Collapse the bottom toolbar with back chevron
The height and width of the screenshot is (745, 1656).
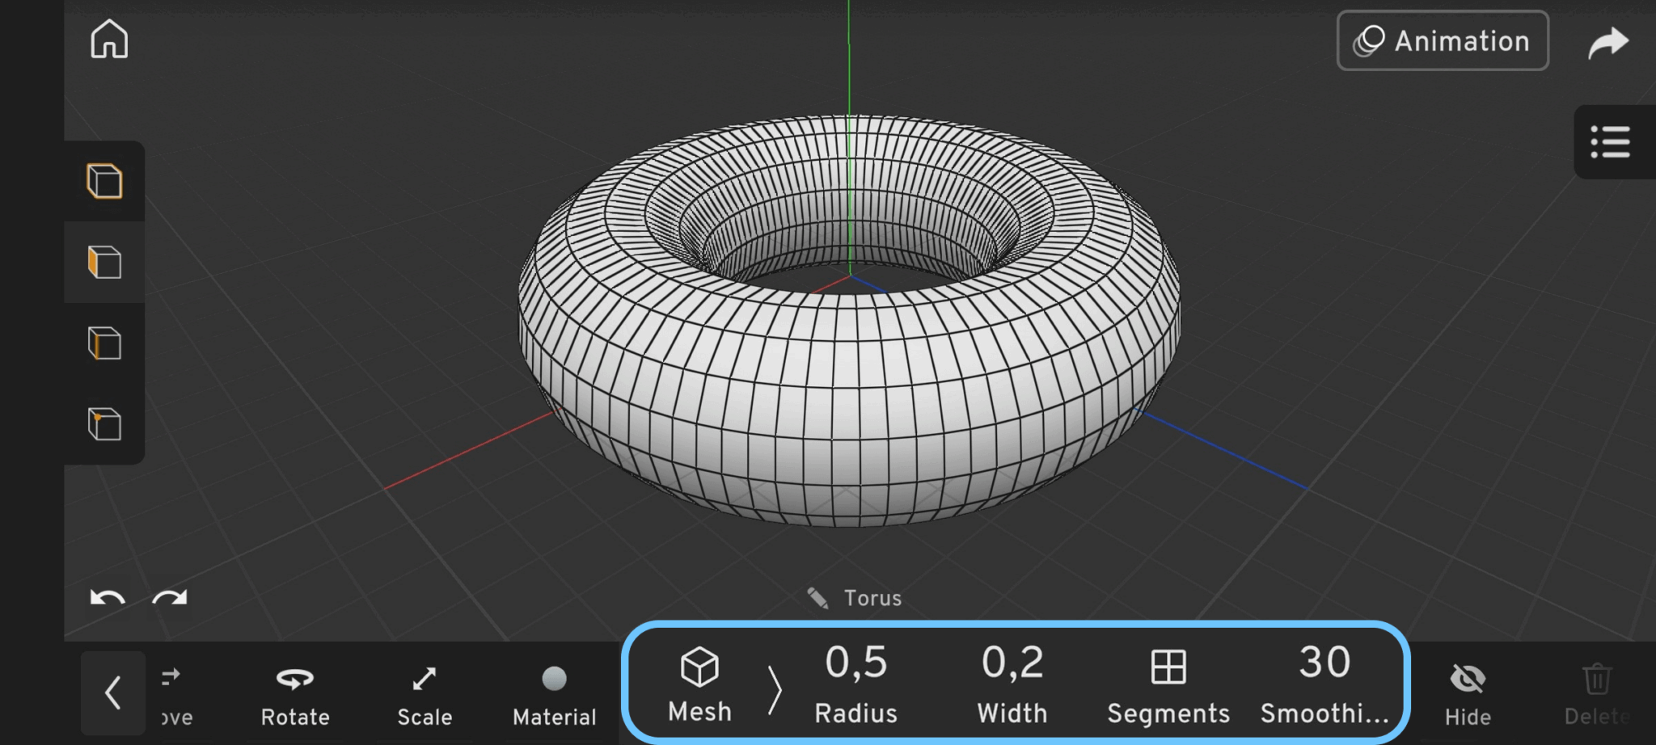(x=112, y=693)
